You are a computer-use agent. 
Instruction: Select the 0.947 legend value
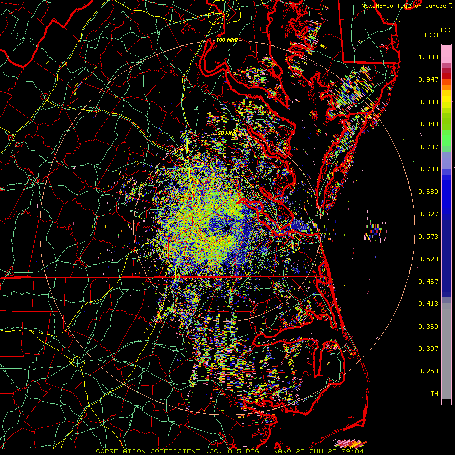tap(428, 79)
